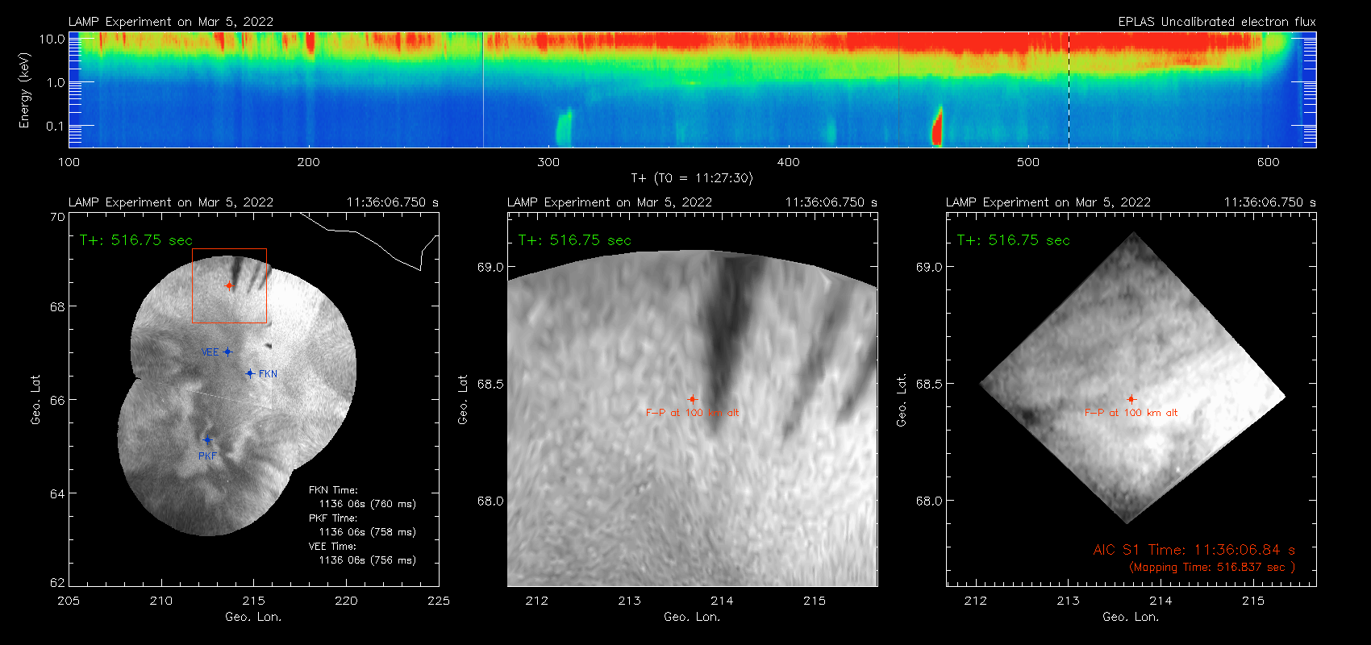Screen dimensions: 1371x645
Task: Click the 'T+: 516.75 sec' label in left panel
Action: click(136, 240)
